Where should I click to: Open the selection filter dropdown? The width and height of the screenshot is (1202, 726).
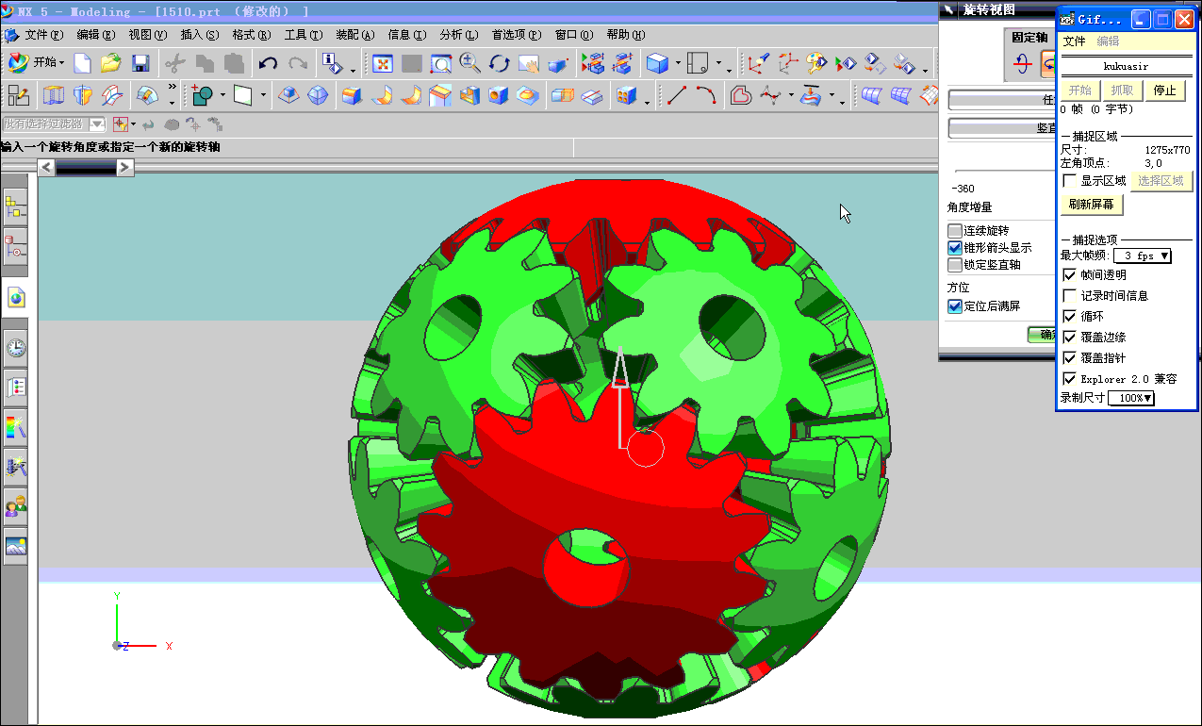click(96, 124)
